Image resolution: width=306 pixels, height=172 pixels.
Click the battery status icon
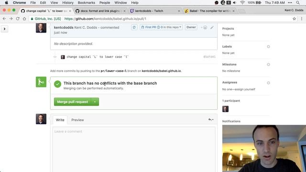[258, 2]
